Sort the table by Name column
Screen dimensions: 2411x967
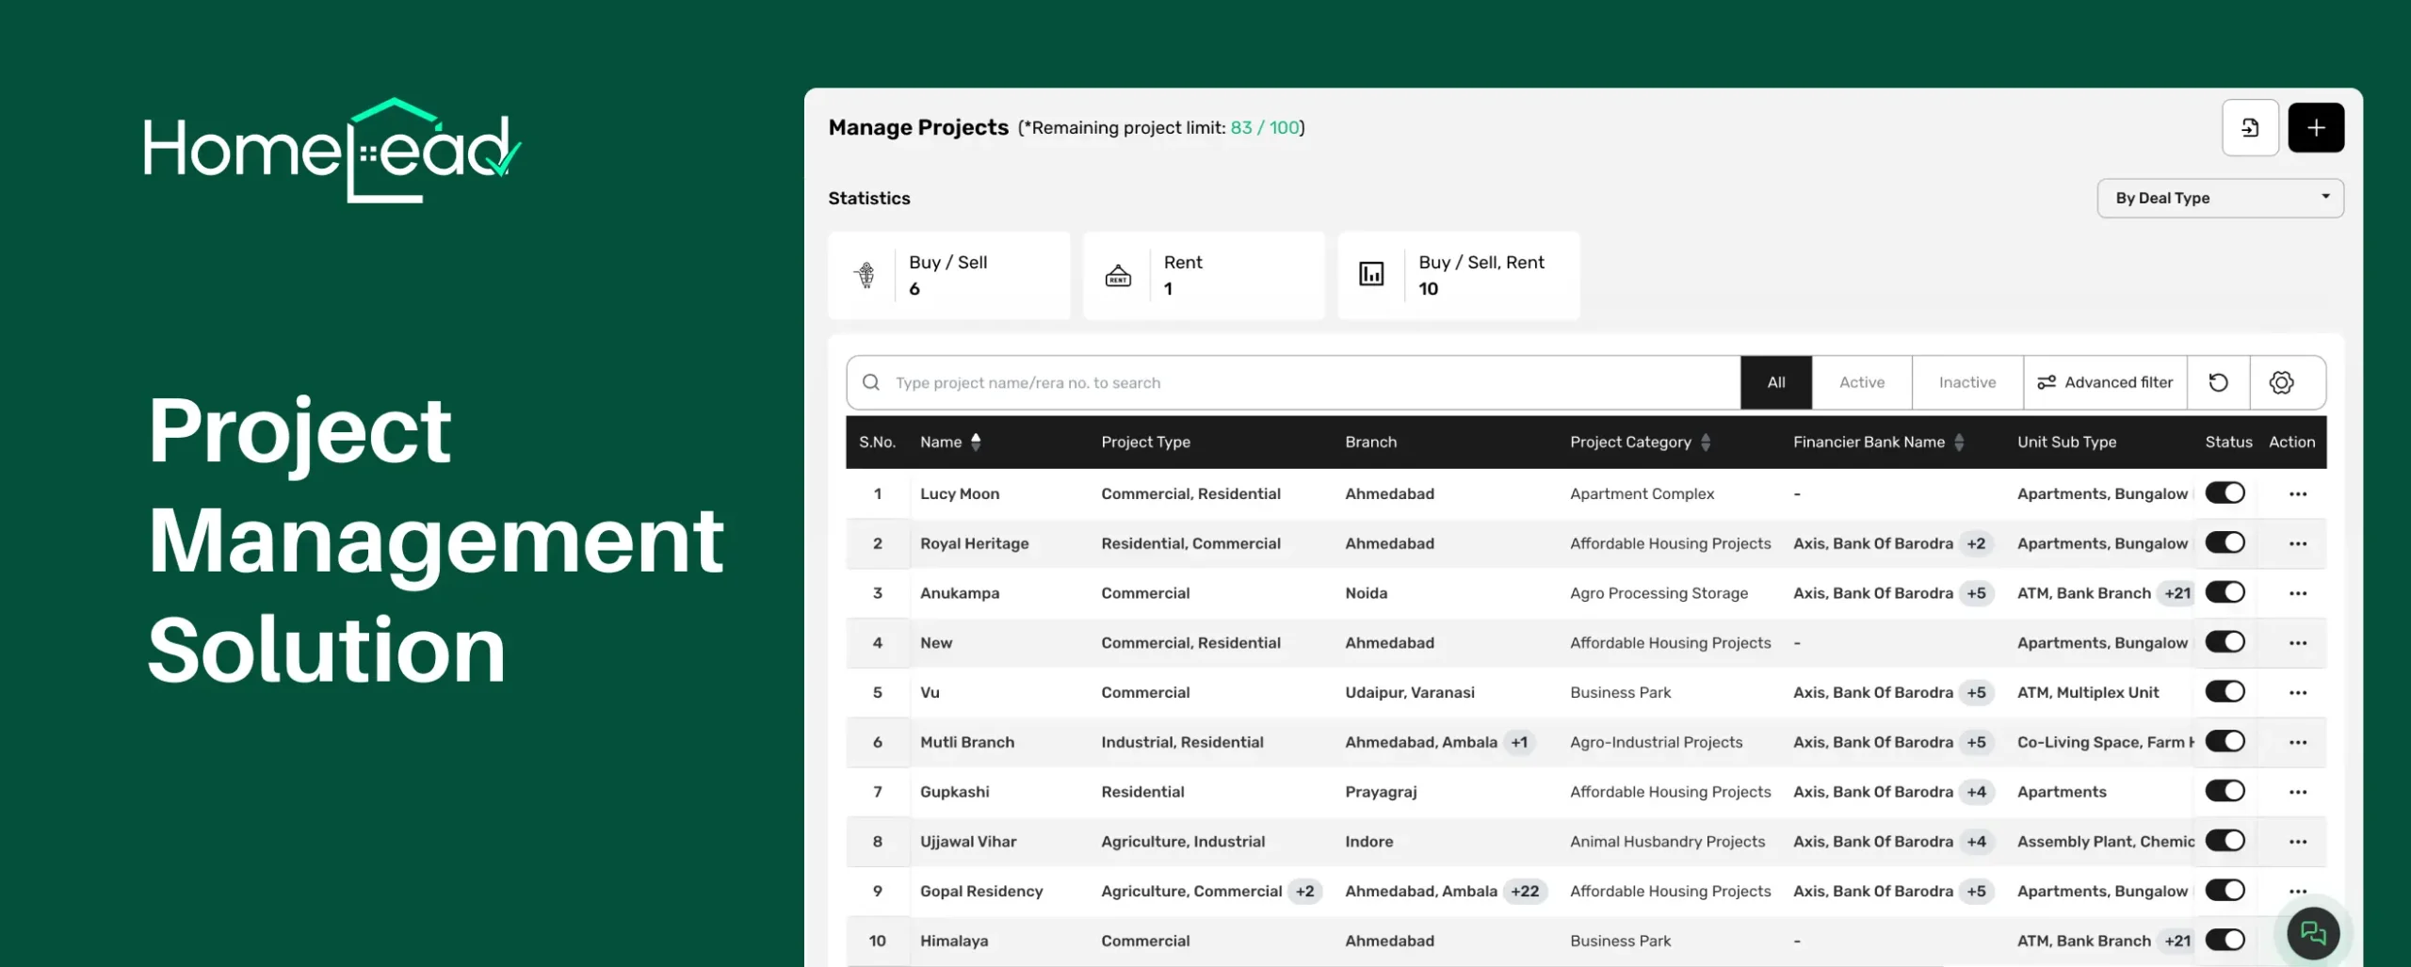pos(975,442)
